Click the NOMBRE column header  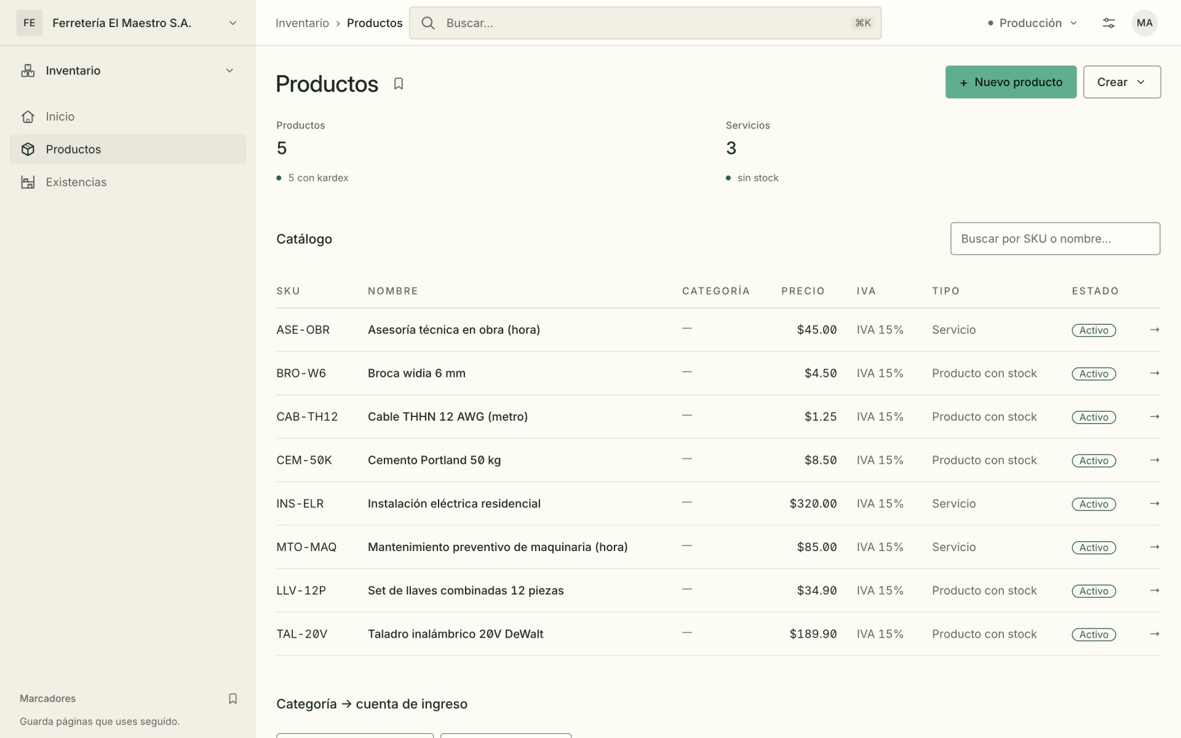pos(393,291)
